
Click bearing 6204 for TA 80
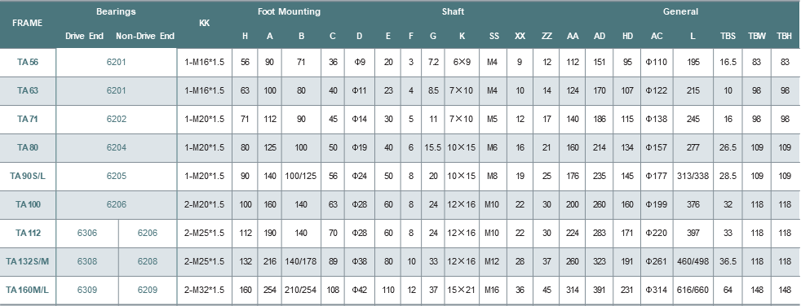[x=117, y=147]
